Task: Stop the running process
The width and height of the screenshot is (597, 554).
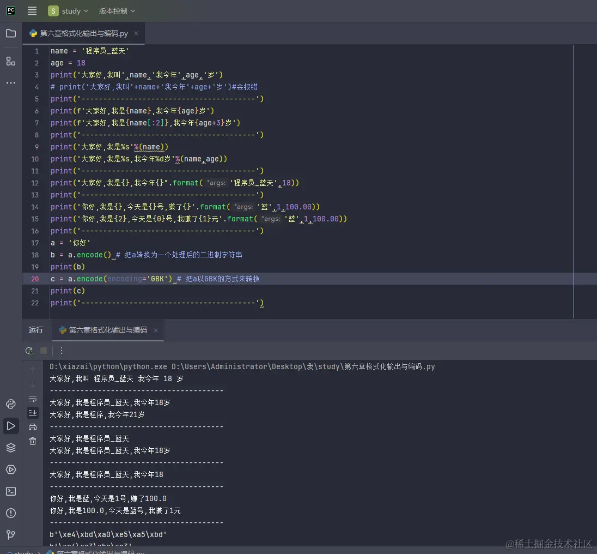Action: (x=44, y=351)
